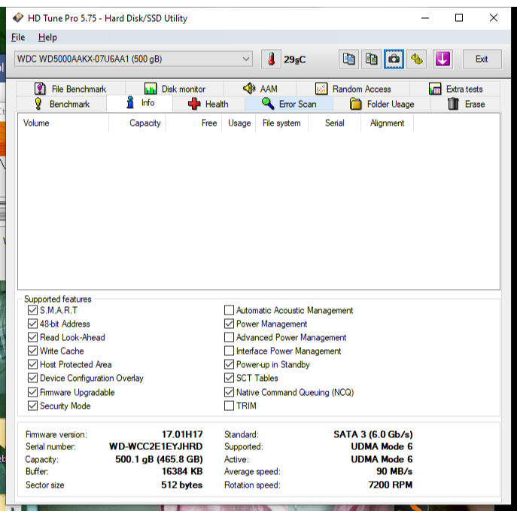The height and width of the screenshot is (517, 517).
Task: Enable the TRIM checkbox
Action: [x=230, y=406]
